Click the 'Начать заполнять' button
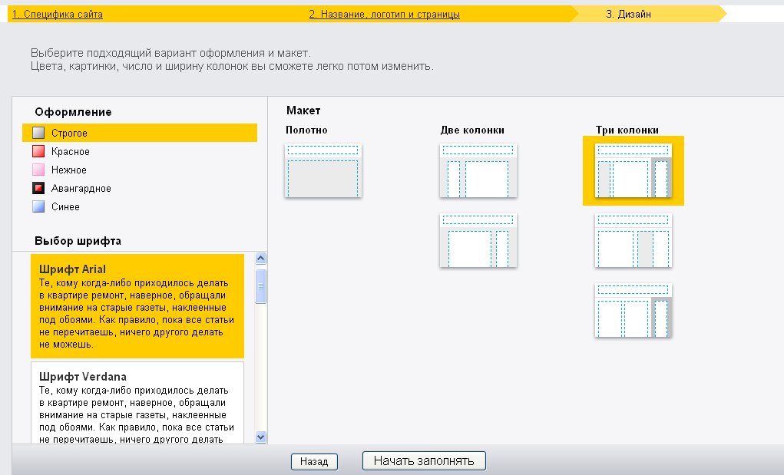The image size is (784, 475). pos(424,460)
